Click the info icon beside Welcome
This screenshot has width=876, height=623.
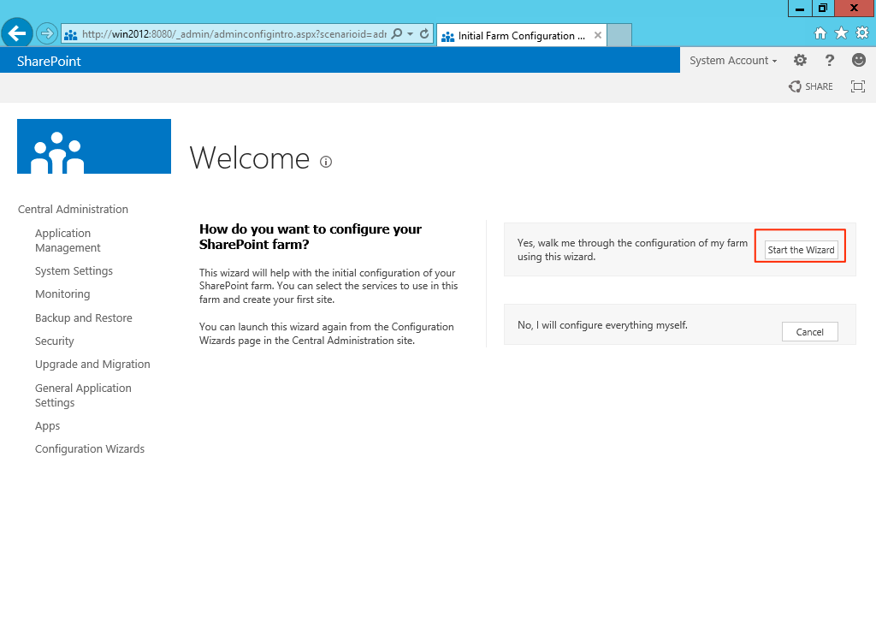[x=326, y=162]
